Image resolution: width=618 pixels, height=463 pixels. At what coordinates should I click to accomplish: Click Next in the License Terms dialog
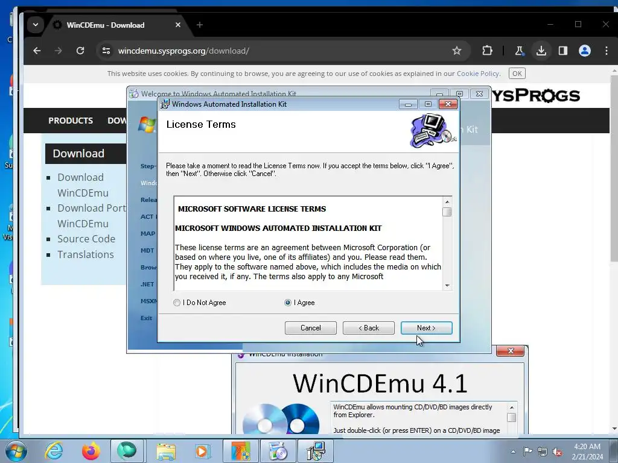pyautogui.click(x=427, y=328)
